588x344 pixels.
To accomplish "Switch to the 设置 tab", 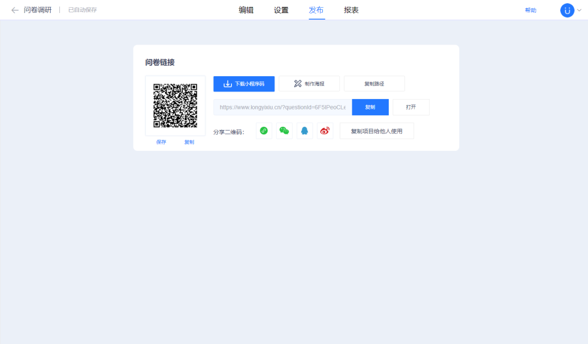I will (x=281, y=10).
